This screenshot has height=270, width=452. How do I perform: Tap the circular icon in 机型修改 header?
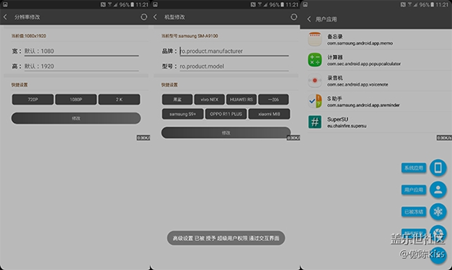click(x=293, y=17)
